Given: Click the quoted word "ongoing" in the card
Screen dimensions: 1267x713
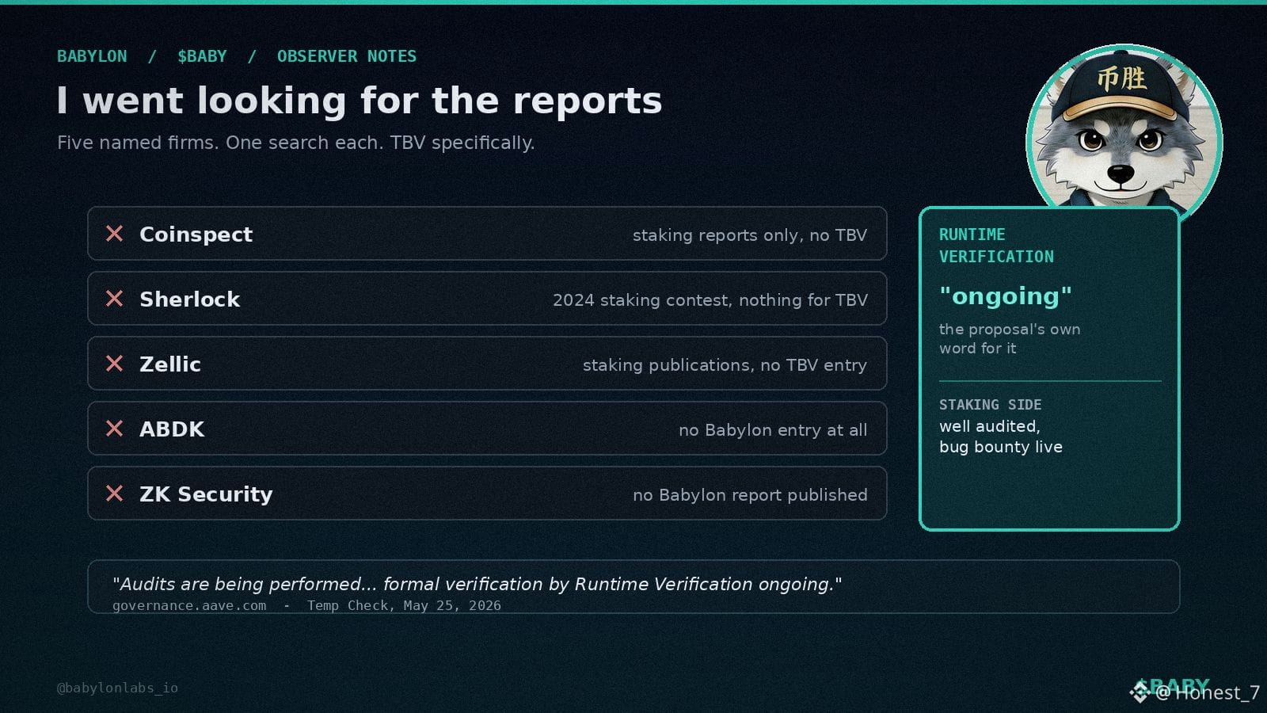Looking at the screenshot, I should pos(1006,296).
